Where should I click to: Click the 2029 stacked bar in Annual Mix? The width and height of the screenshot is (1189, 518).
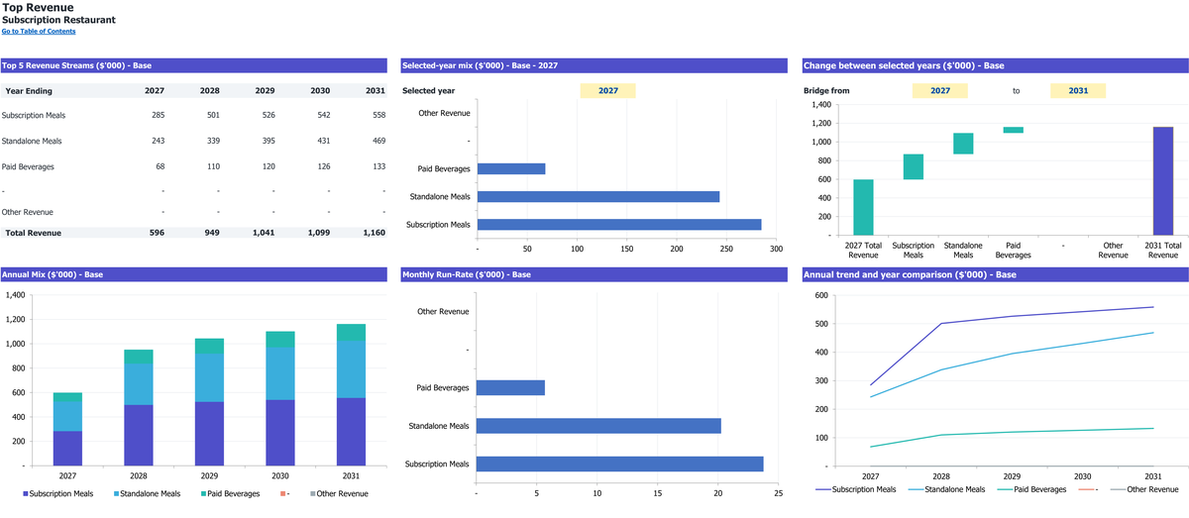point(208,402)
